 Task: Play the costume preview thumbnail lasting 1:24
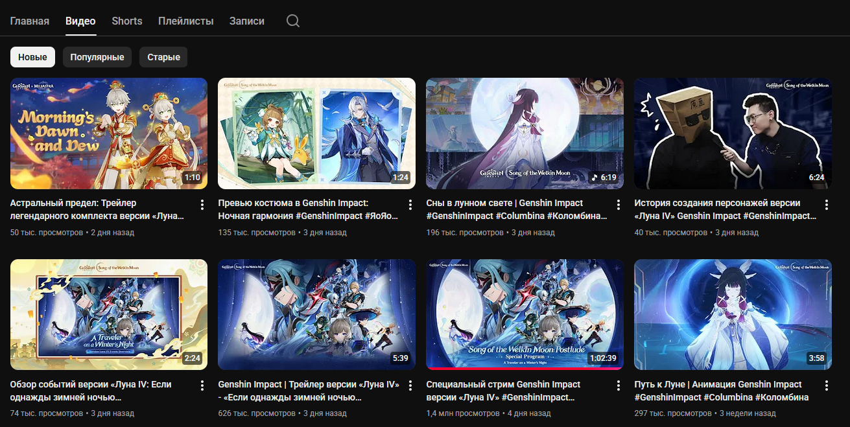pos(317,133)
